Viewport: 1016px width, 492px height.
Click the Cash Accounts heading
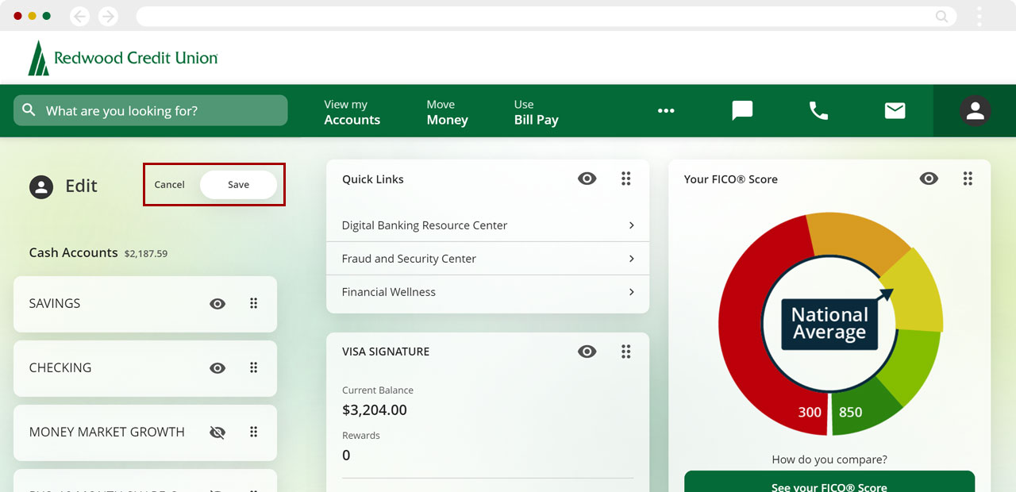click(73, 252)
